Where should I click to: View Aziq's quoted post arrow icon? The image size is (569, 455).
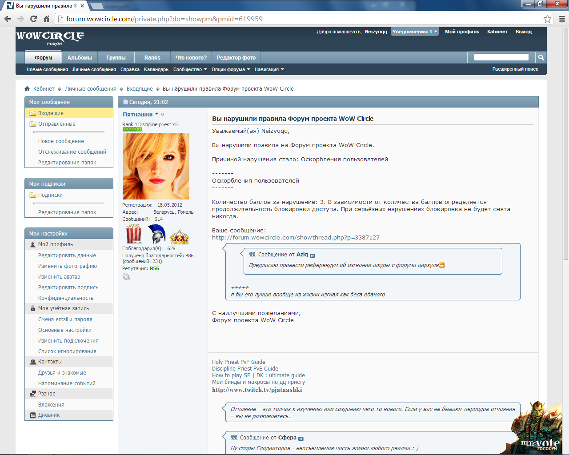pyautogui.click(x=313, y=255)
